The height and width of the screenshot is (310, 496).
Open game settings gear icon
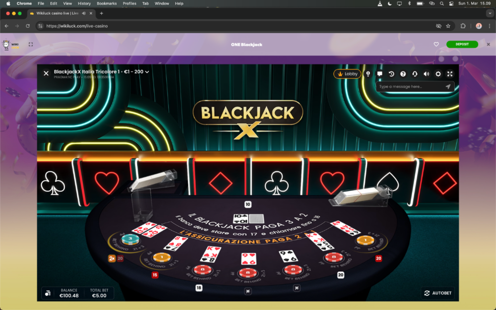point(438,74)
